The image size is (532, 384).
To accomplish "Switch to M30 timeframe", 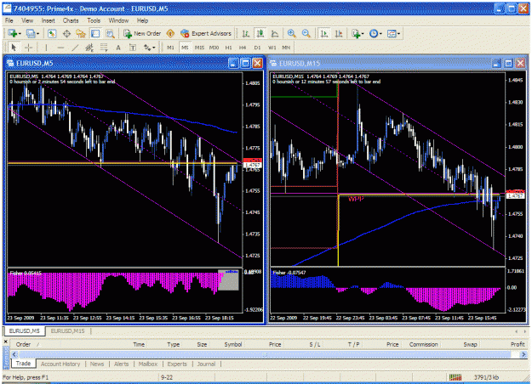I will 214,48.
